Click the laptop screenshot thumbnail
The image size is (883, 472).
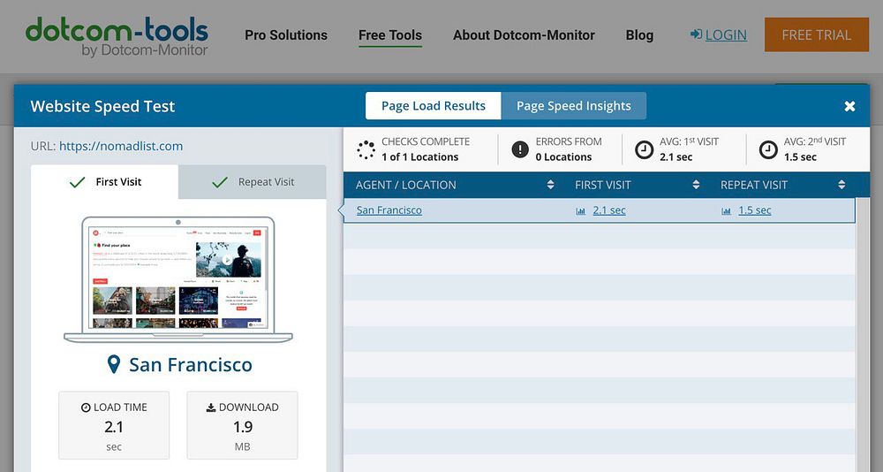178,279
